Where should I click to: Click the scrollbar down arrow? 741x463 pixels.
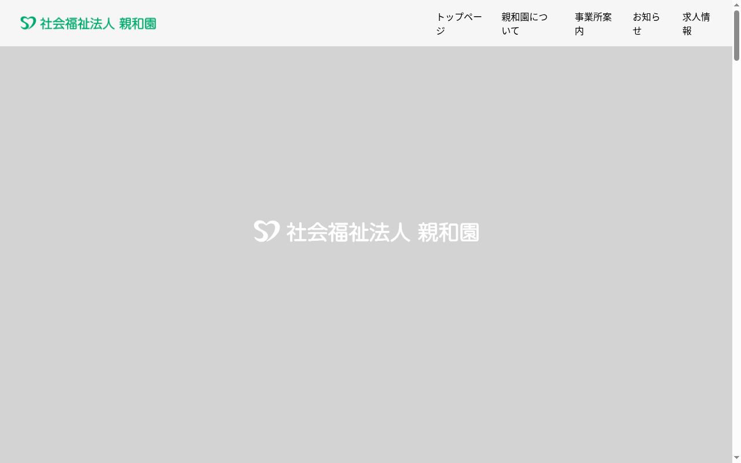(736, 458)
